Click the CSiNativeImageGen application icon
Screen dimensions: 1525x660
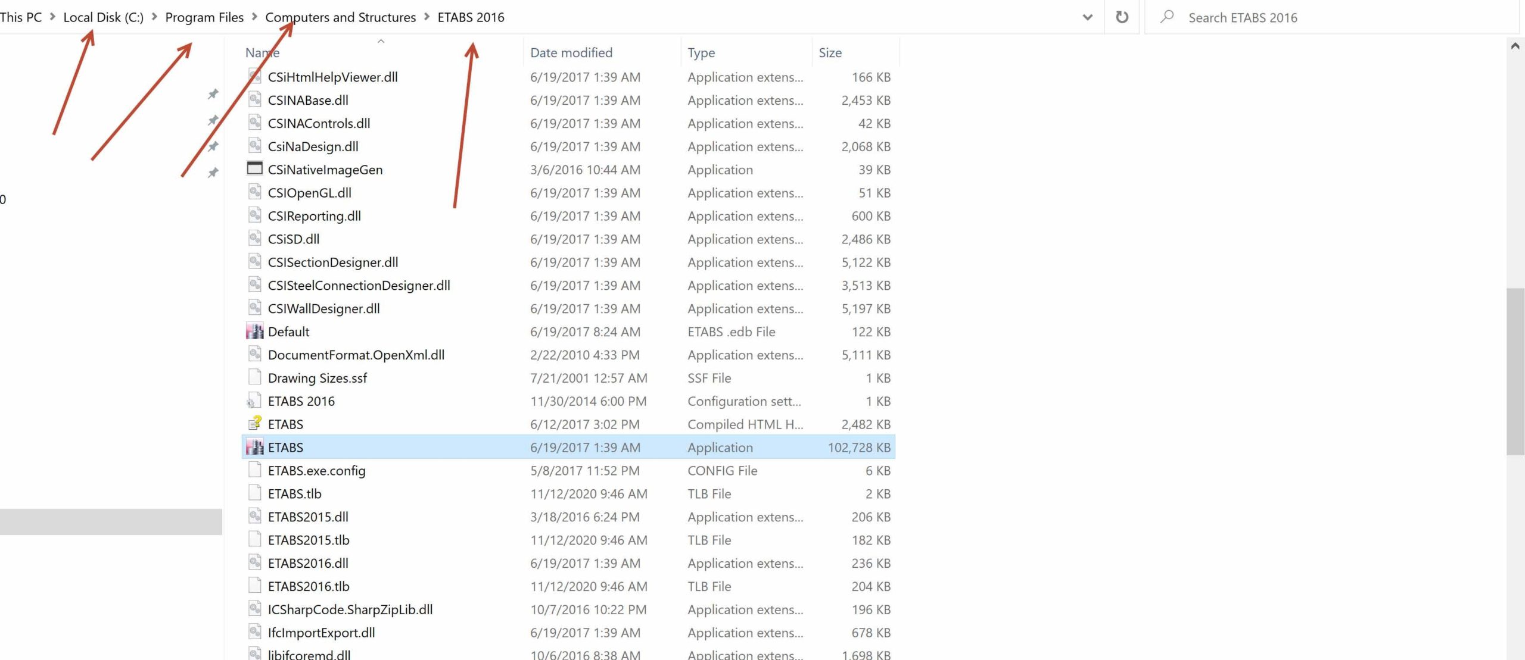[x=254, y=169]
